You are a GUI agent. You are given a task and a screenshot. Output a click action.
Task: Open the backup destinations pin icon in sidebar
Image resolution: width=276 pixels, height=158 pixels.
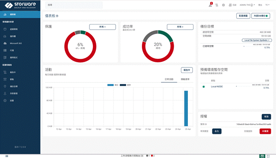click(x=5, y=86)
